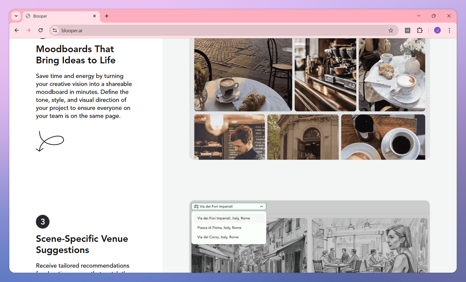Click the sketched woman at cafe image
Screen dimensions: 466x282
tap(369, 245)
